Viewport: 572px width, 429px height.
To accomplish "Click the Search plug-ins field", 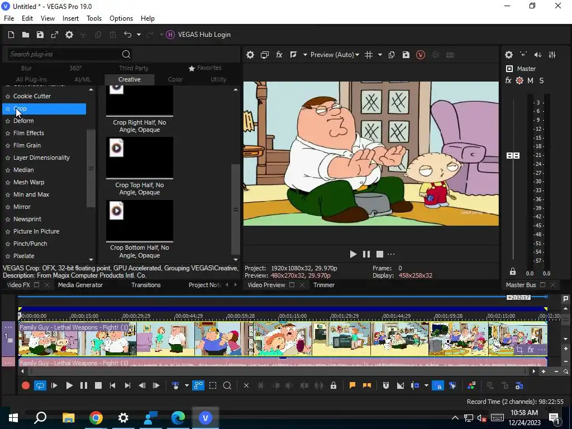I will (64, 54).
